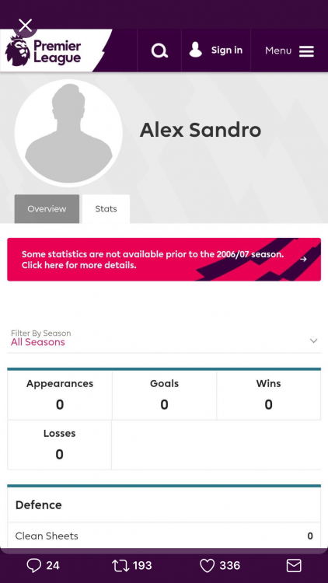This screenshot has width=328, height=583.
Task: Select the Stats tab
Action: coord(106,208)
